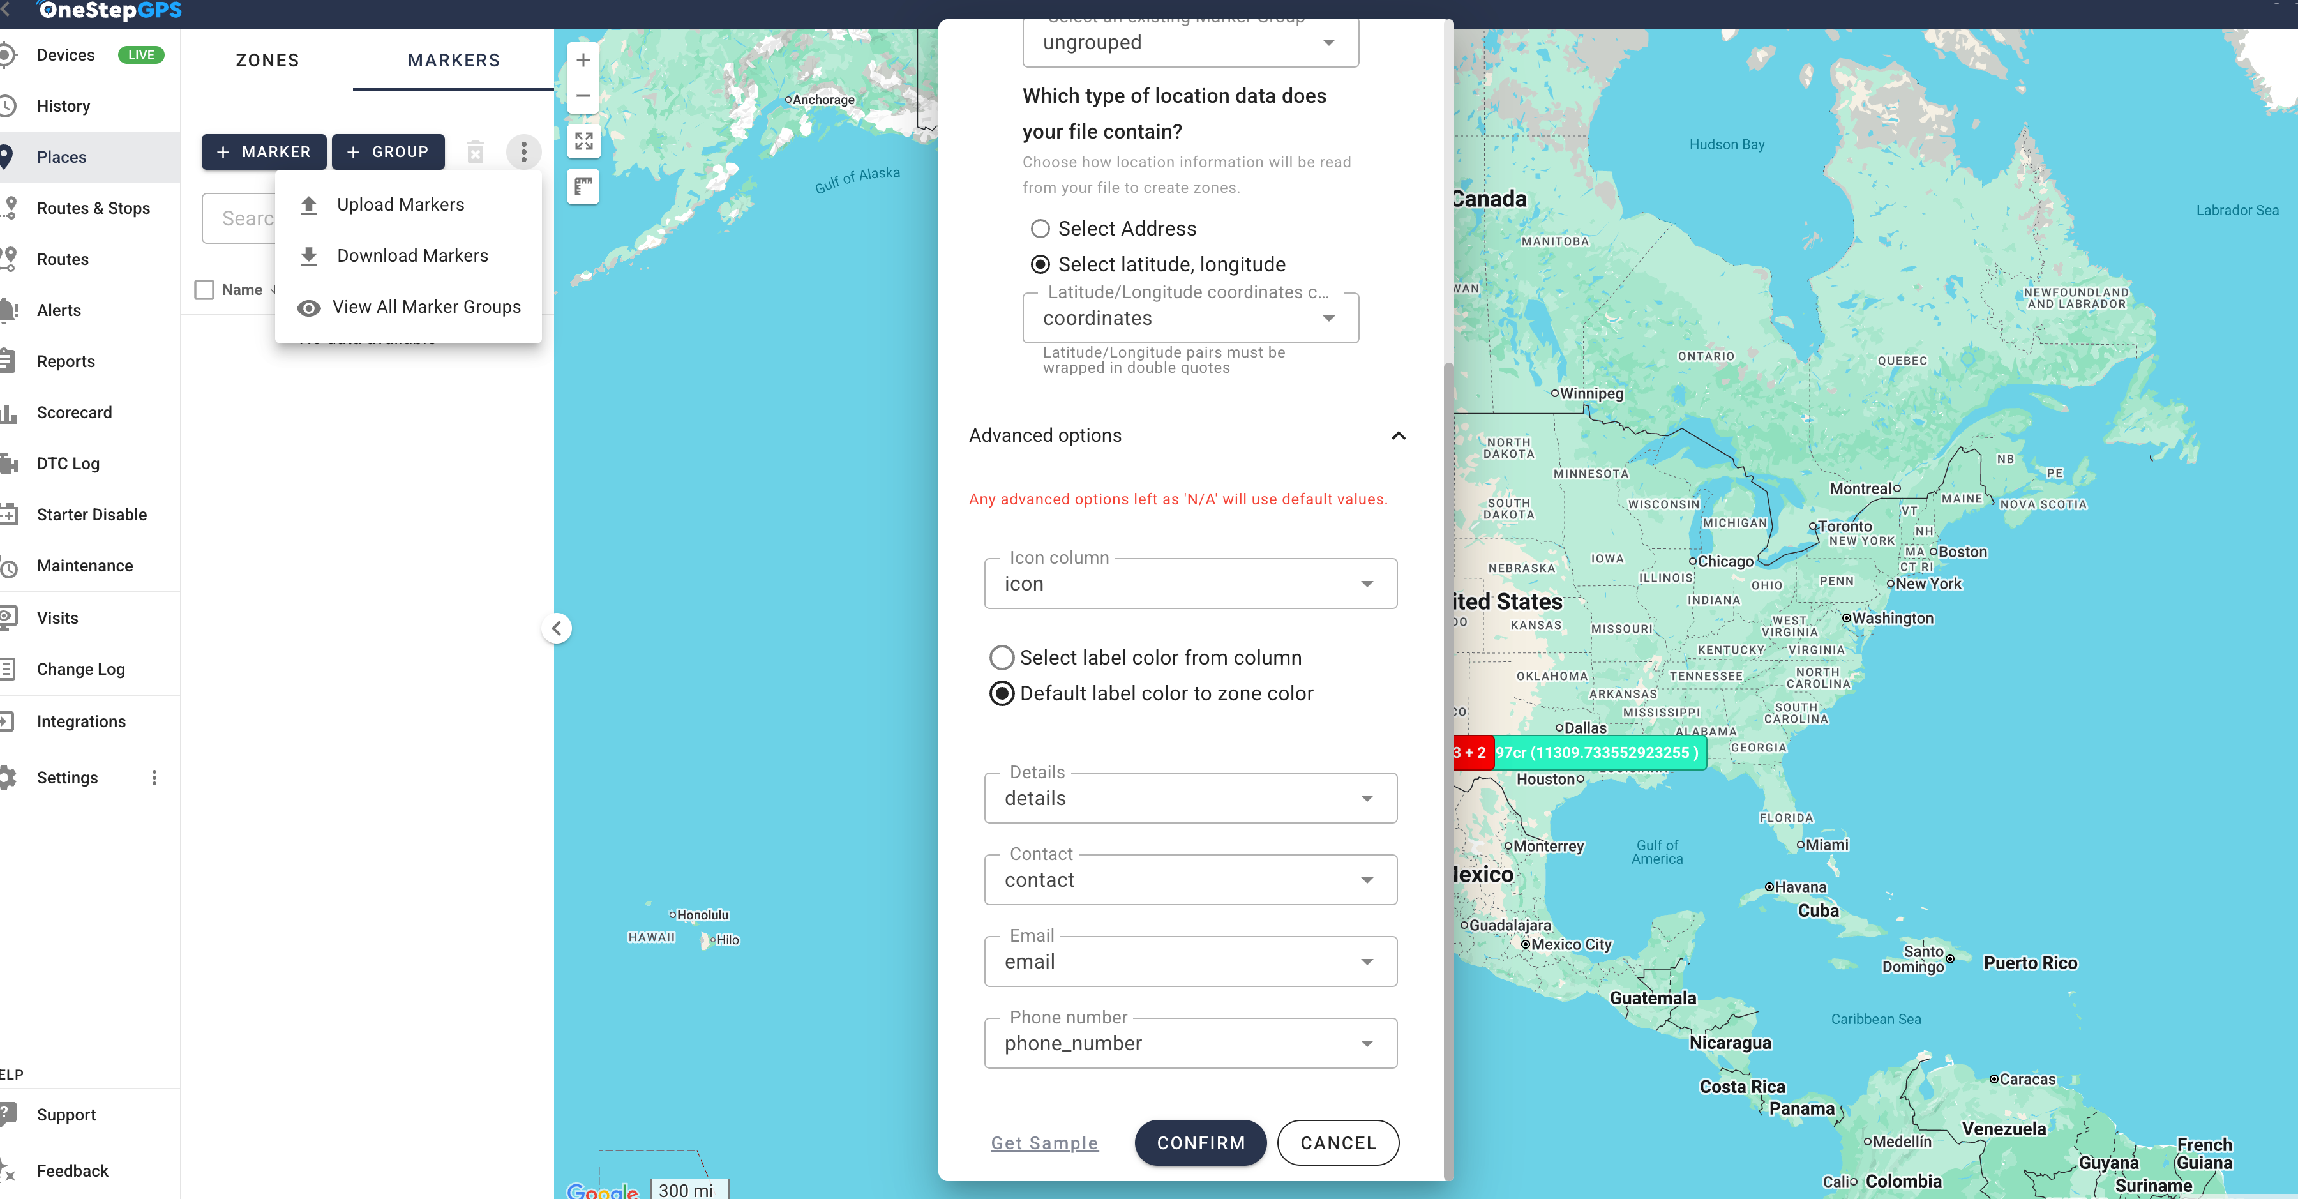Click the map zoom out minus icon
2298x1199 pixels.
[x=583, y=96]
